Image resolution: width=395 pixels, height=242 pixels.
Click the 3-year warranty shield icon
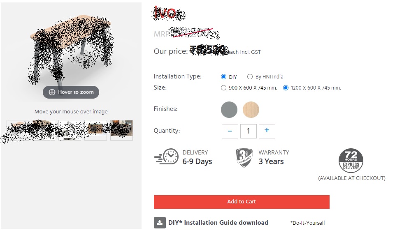point(244,157)
